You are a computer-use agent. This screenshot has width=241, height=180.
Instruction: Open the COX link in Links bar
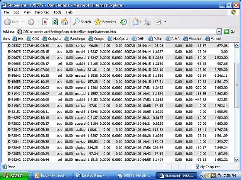click(33, 39)
